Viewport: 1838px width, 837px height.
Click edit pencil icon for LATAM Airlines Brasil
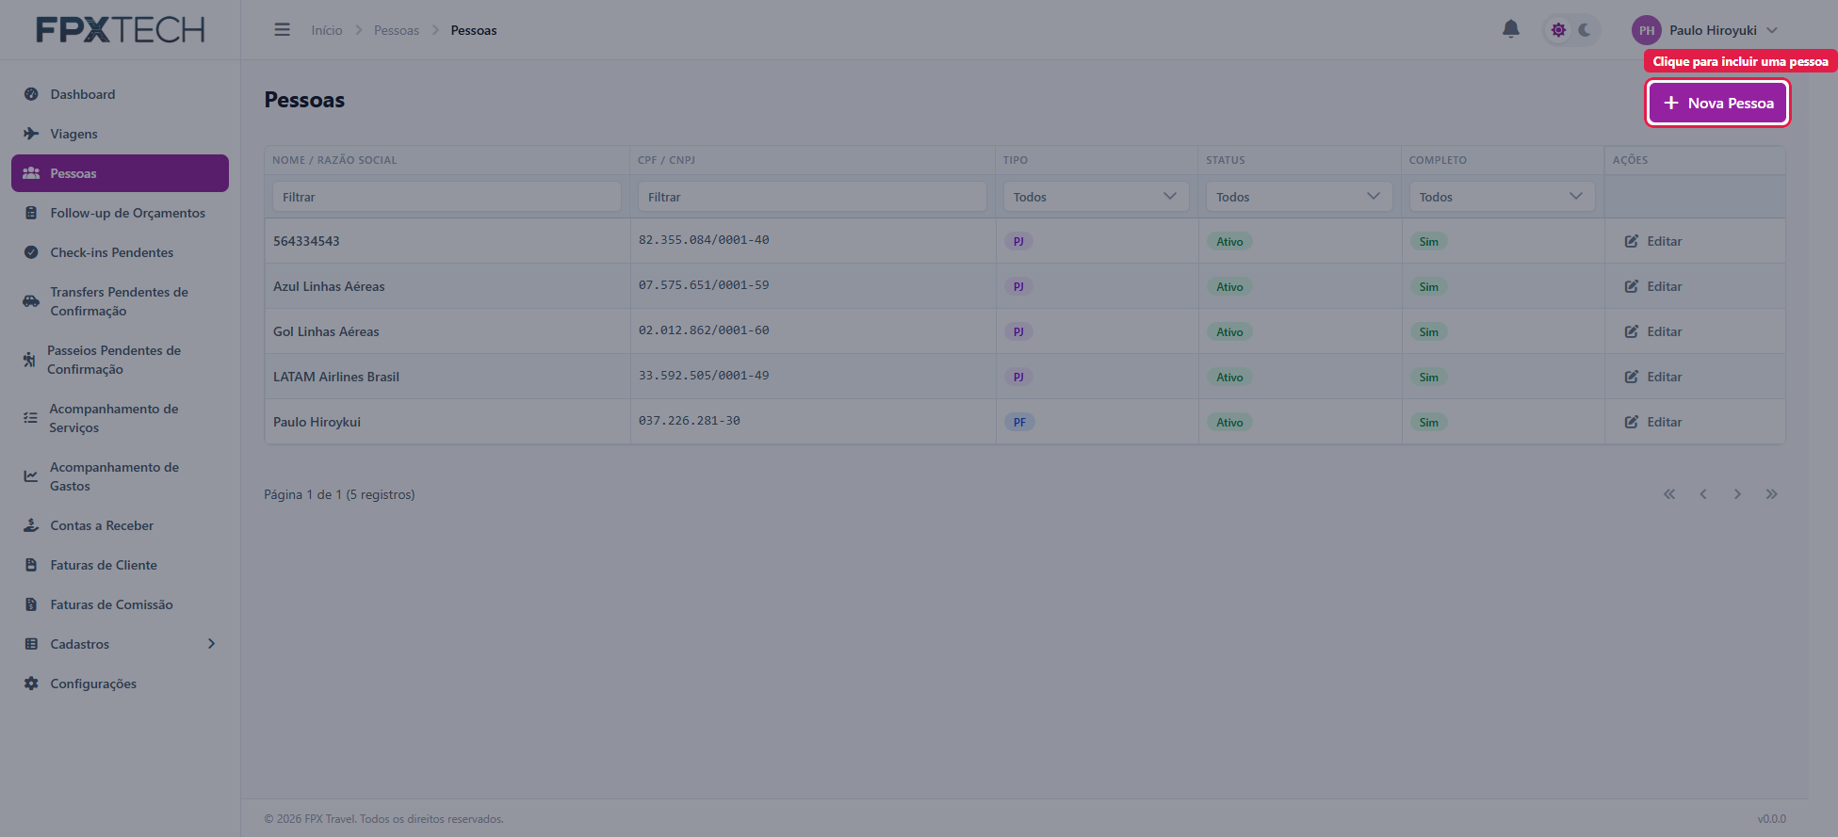(1632, 377)
